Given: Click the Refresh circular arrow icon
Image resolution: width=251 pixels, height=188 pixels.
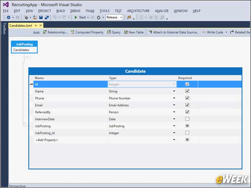Looking at the screenshot, I should pyautogui.click(x=98, y=17).
